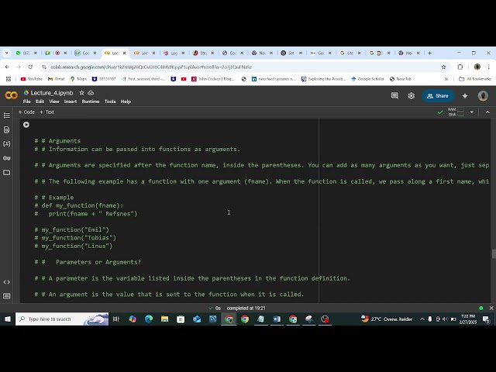Open the Windows Start menu
Viewport: 496px width, 372px height.
8,319
